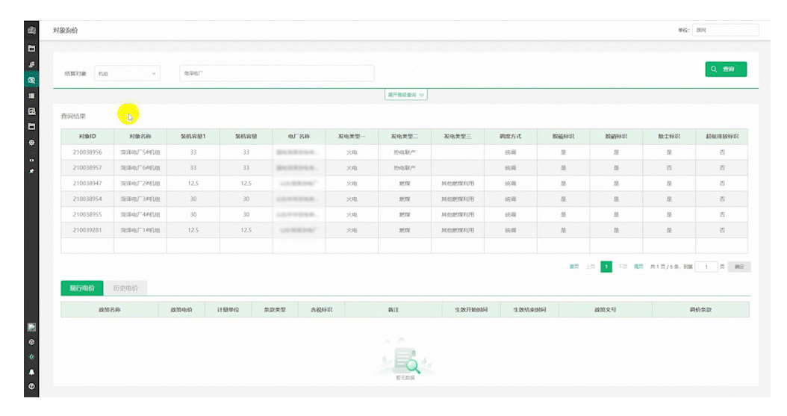The image size is (787, 416).
Task: Click the settings gear icon in the left sidebar
Action: (31, 142)
